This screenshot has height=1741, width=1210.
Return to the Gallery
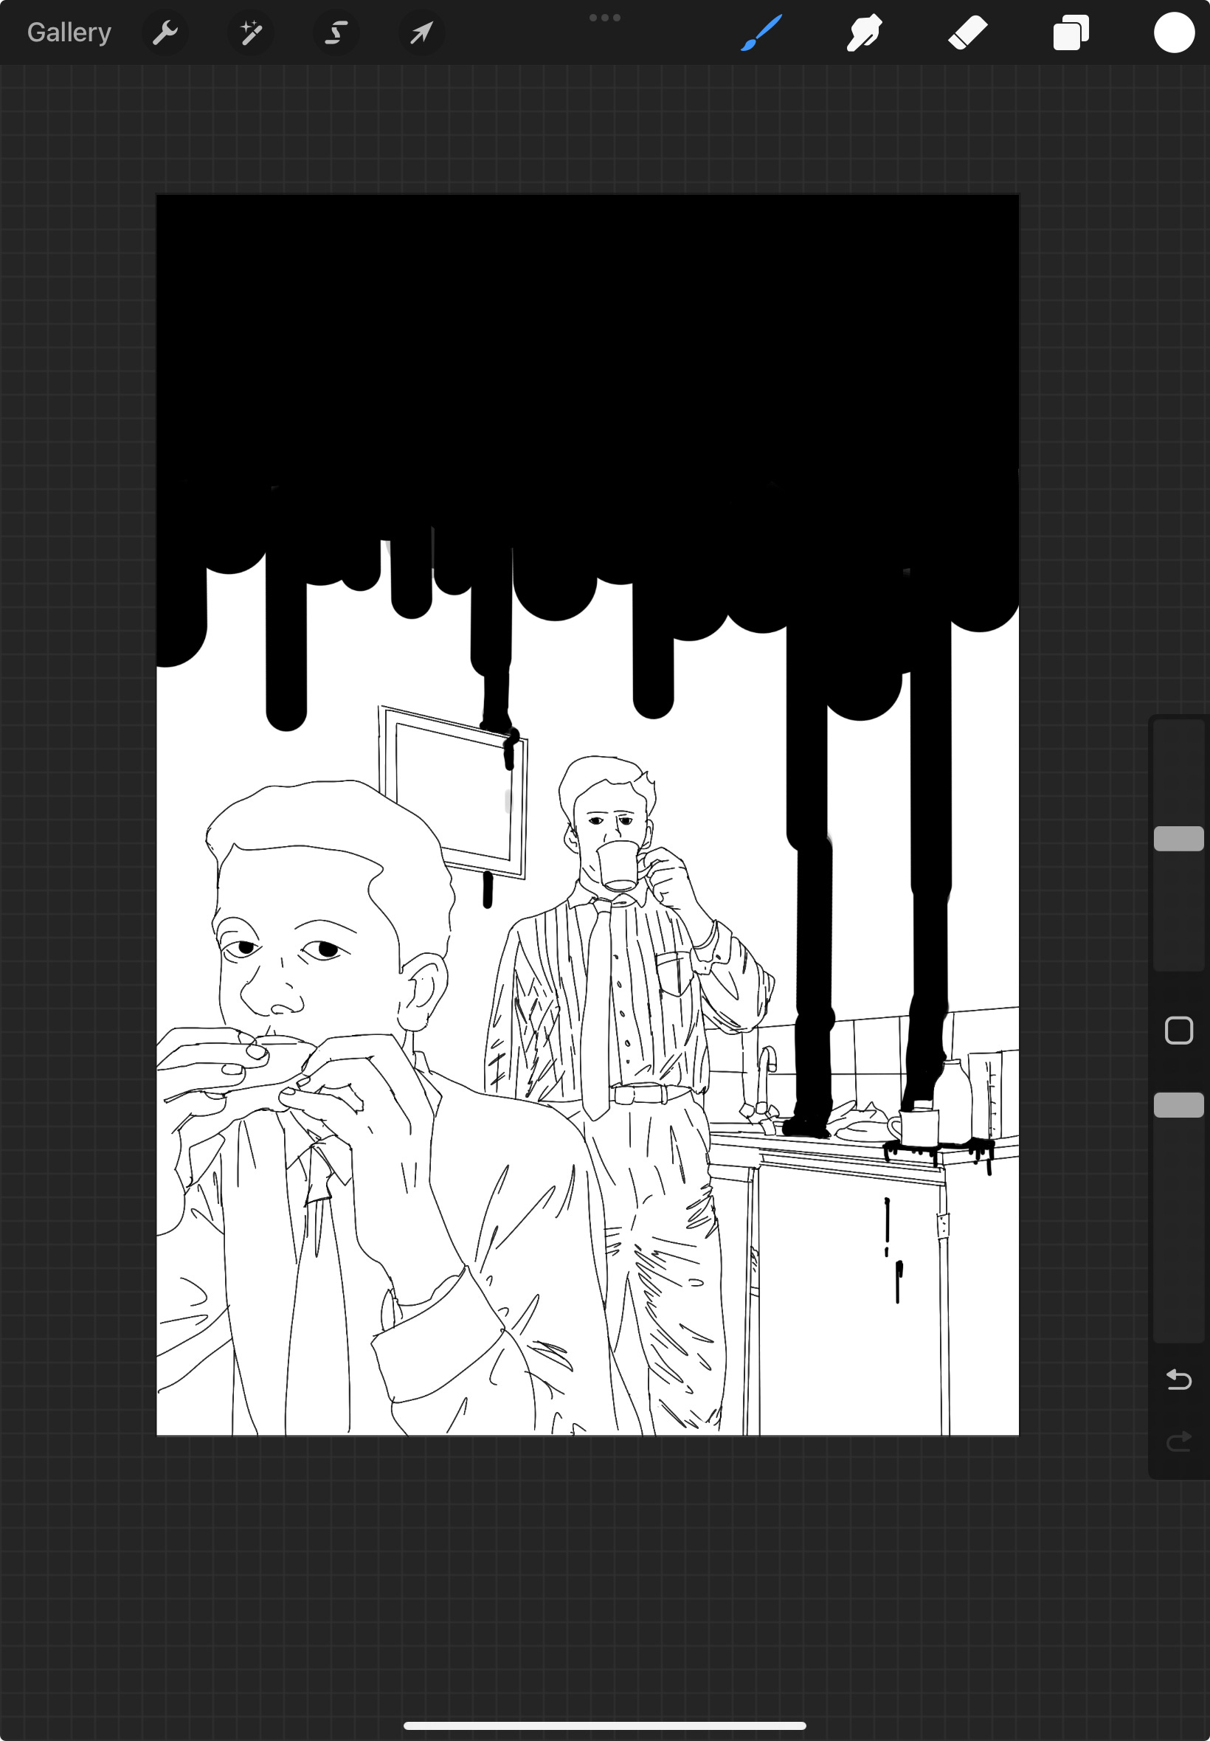(69, 32)
